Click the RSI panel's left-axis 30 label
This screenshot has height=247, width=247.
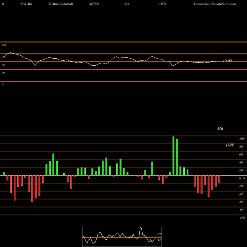pyautogui.click(x=3, y=73)
